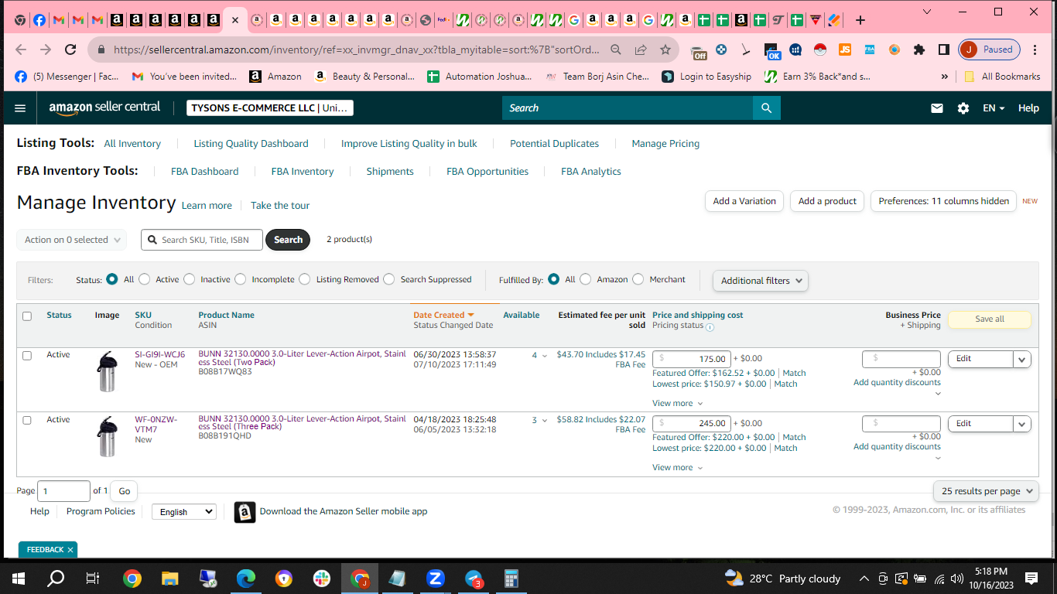Open the Shipments tool
Viewport: 1057px width, 594px height.
tap(390, 172)
